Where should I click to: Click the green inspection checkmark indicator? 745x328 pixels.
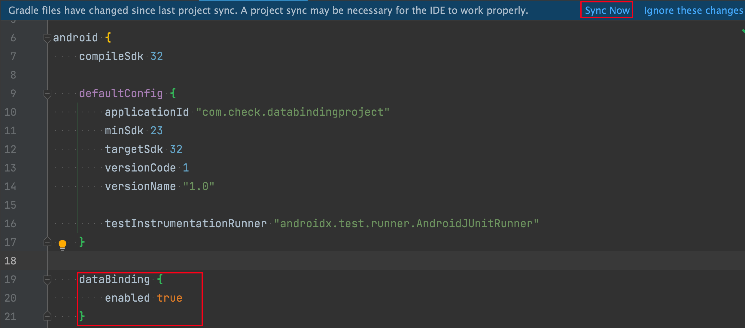[x=743, y=31]
